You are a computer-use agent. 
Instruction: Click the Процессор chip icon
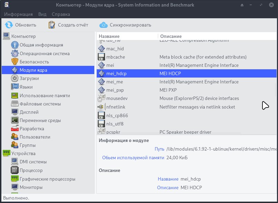pos(15,170)
